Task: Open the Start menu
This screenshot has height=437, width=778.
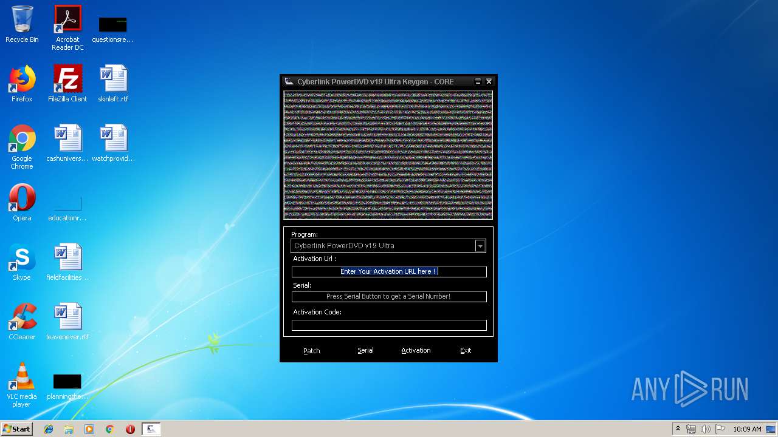Action: pyautogui.click(x=17, y=429)
